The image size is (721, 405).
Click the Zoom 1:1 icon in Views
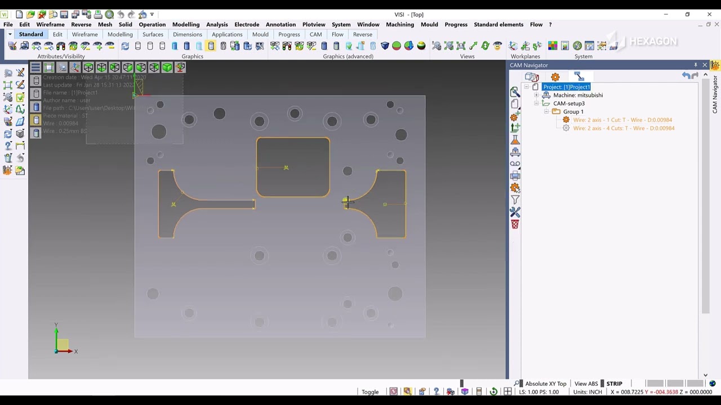[x=461, y=46]
